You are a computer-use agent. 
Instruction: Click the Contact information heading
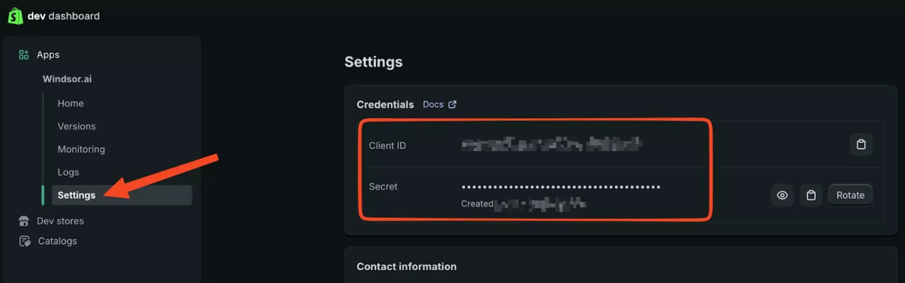(x=406, y=266)
